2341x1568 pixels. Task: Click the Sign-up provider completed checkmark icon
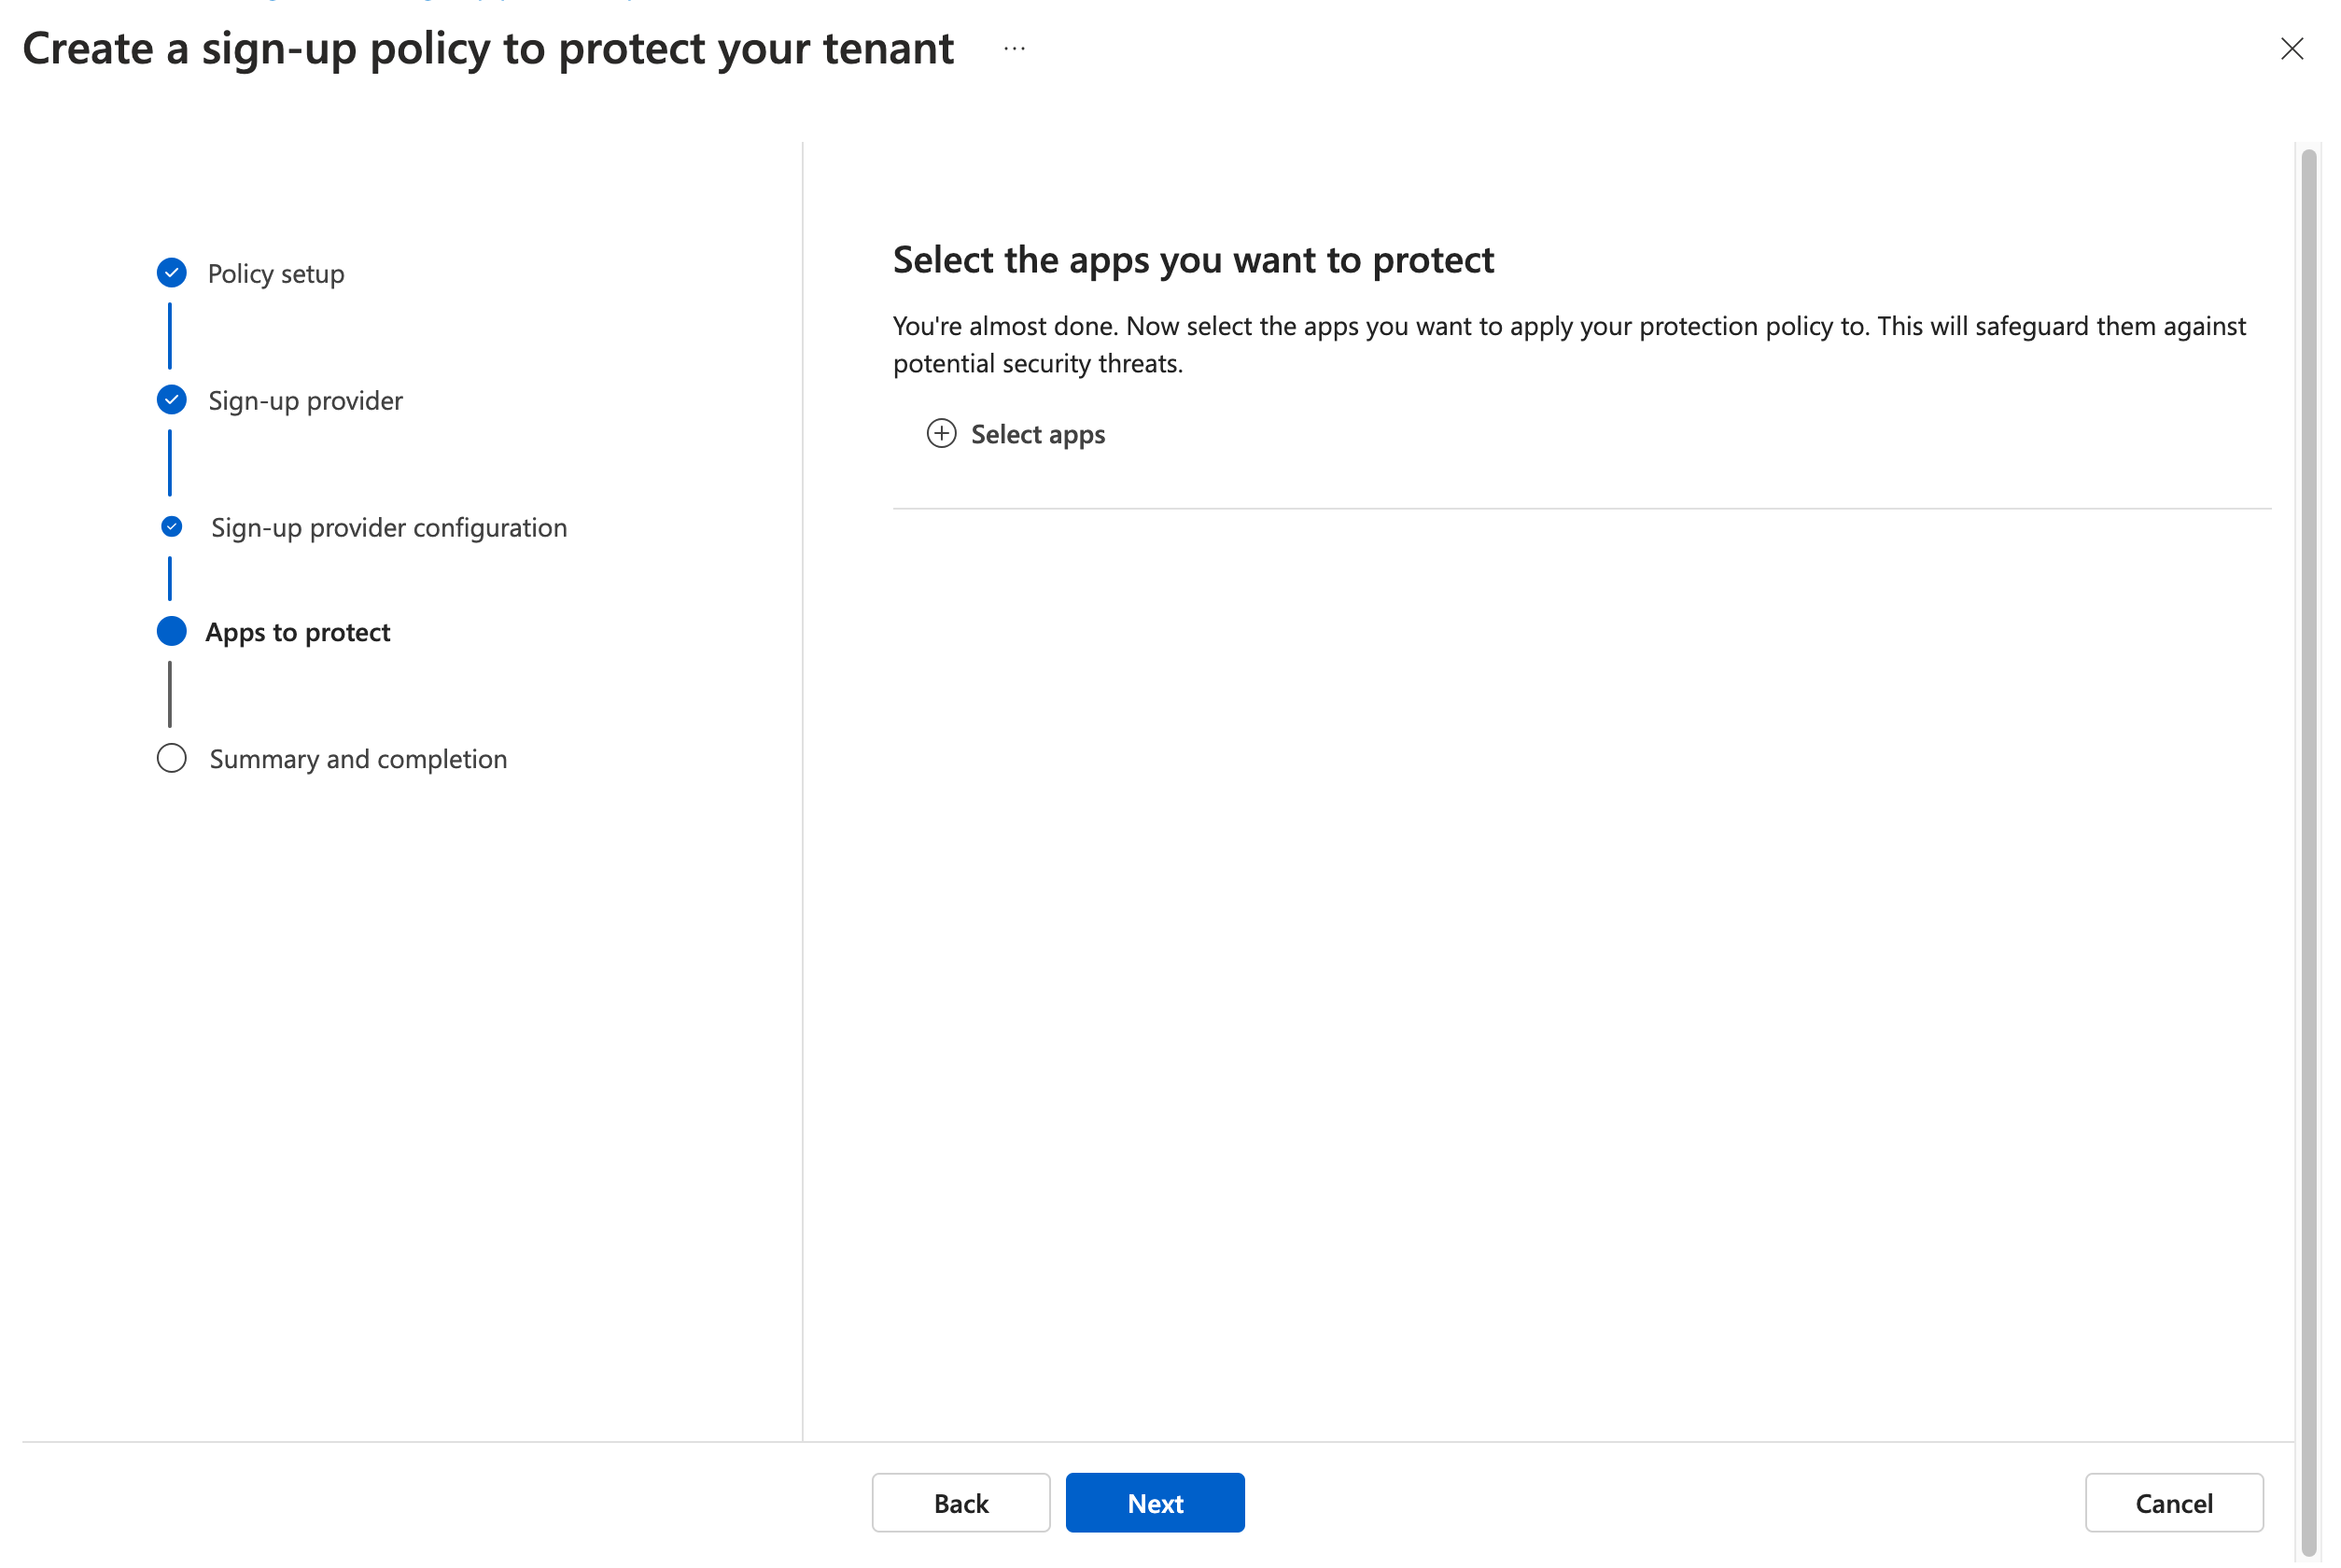click(172, 400)
